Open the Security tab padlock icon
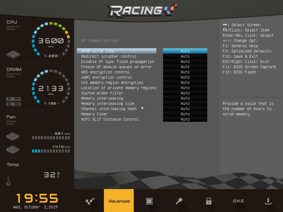 (x=209, y=201)
